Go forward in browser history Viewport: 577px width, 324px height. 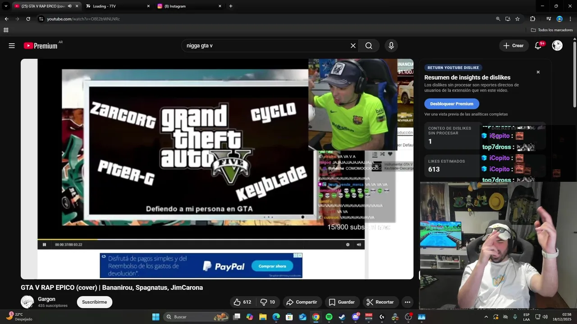tap(17, 19)
